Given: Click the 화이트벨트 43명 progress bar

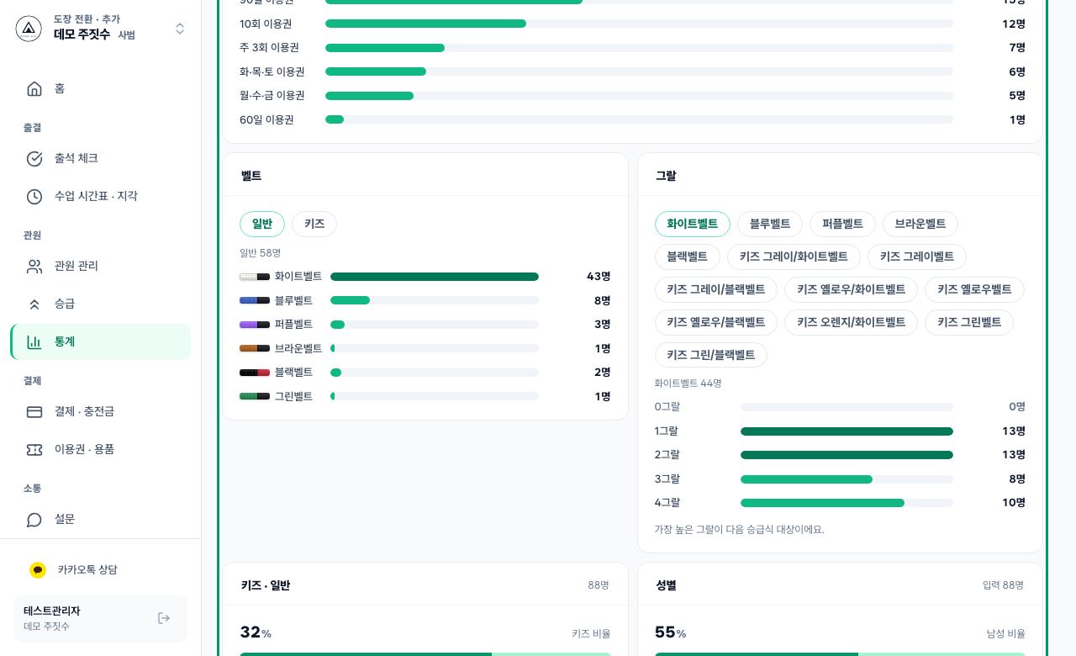Looking at the screenshot, I should click(435, 277).
